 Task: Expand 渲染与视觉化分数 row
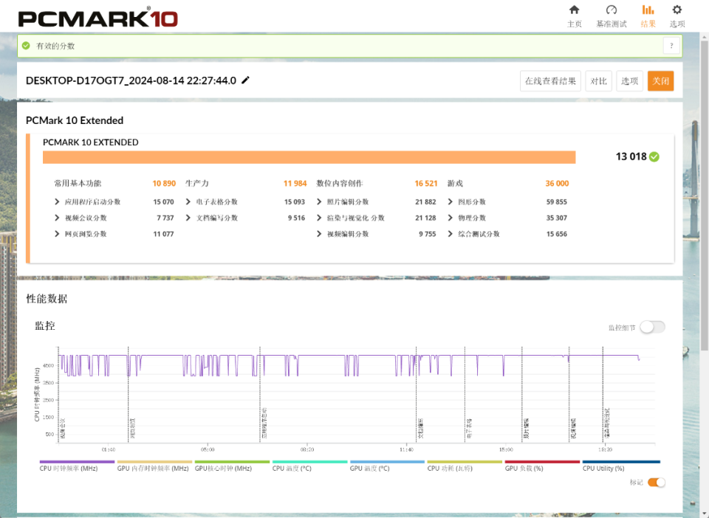click(319, 218)
